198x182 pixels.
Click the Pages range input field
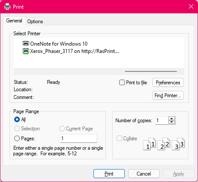pyautogui.click(x=78, y=139)
